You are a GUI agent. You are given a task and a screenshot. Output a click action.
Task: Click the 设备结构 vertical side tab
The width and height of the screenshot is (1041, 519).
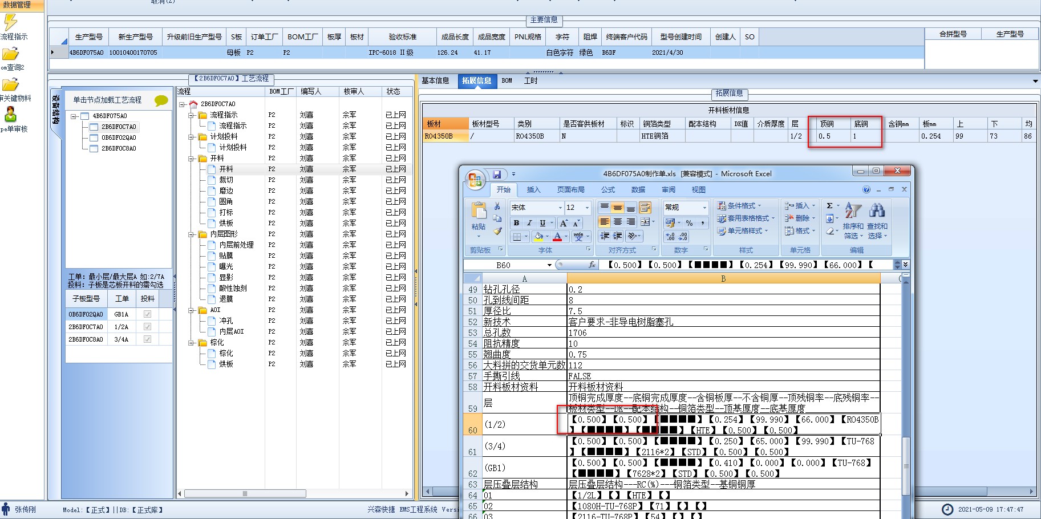pyautogui.click(x=55, y=110)
